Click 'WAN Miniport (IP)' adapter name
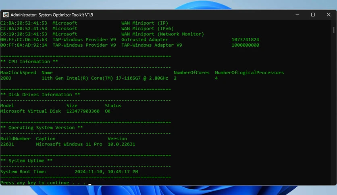 tap(145, 23)
